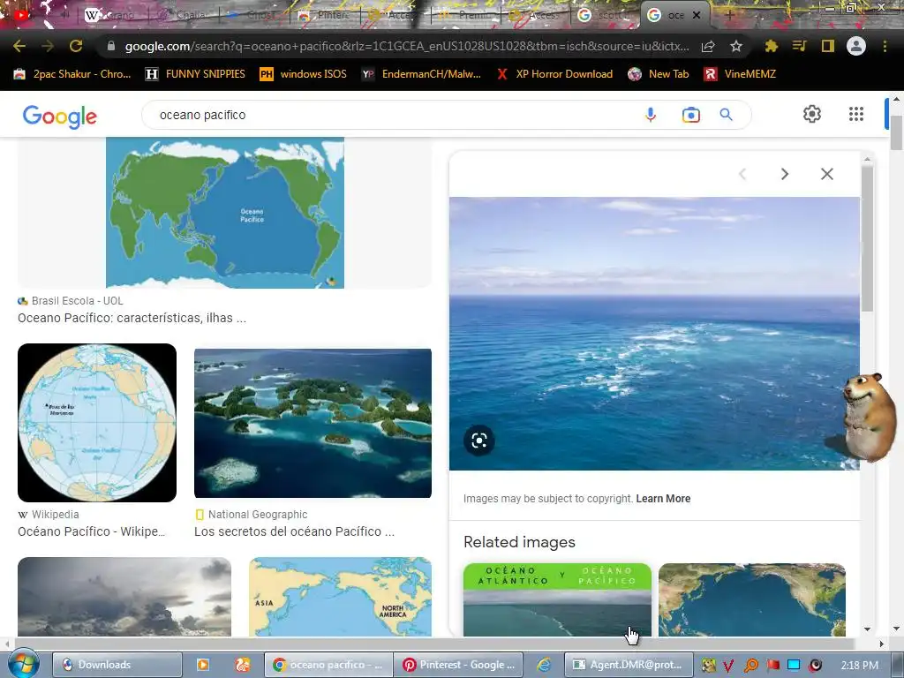Start voice search with microphone icon

(651, 115)
